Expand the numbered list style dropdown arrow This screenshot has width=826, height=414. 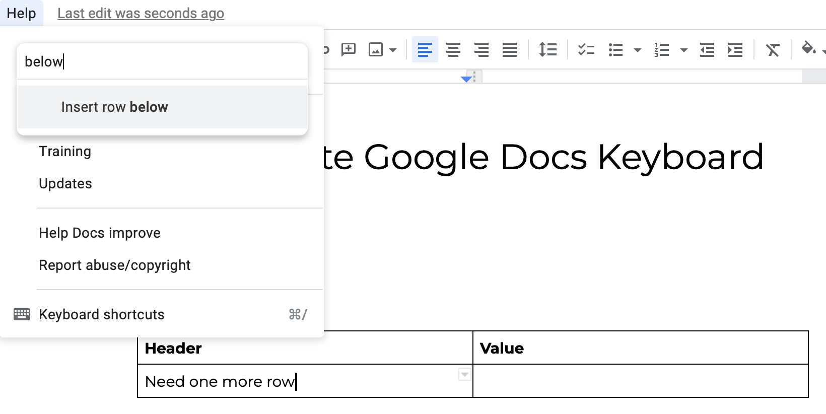point(683,50)
